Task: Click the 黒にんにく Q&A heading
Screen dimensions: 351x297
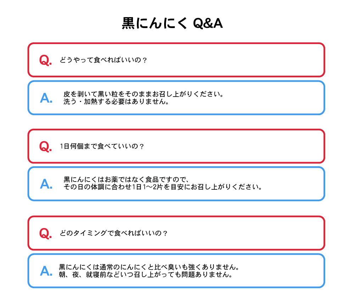Action: (x=172, y=23)
